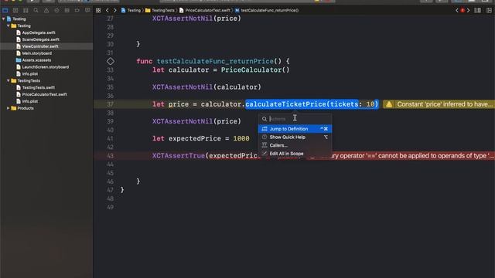
Task: Open the Project navigator tab
Action: pyautogui.click(x=5, y=10)
